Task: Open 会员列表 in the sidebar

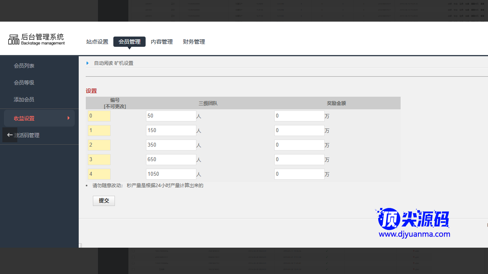Action: click(24, 66)
